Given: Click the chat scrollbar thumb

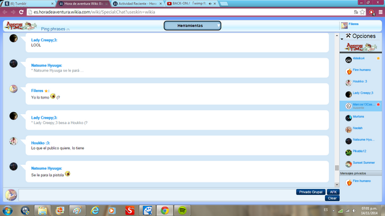Looking at the screenshot, I should 337,167.
